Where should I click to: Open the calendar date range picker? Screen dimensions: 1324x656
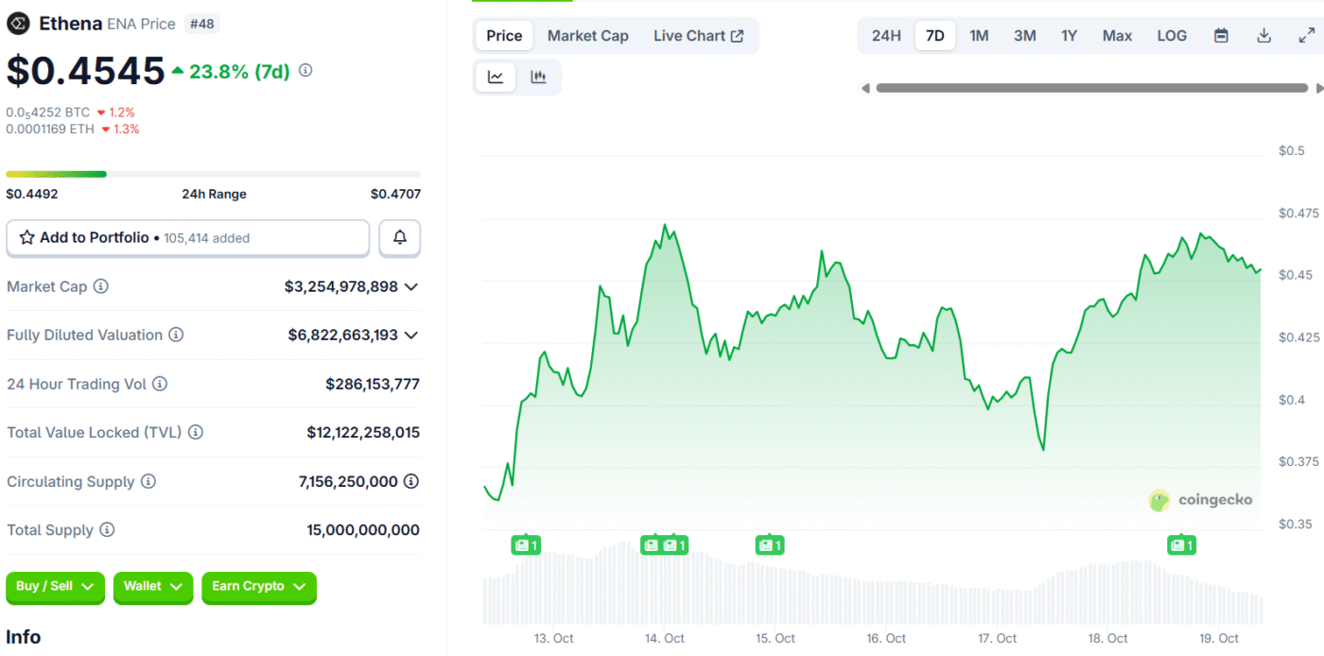[1221, 36]
